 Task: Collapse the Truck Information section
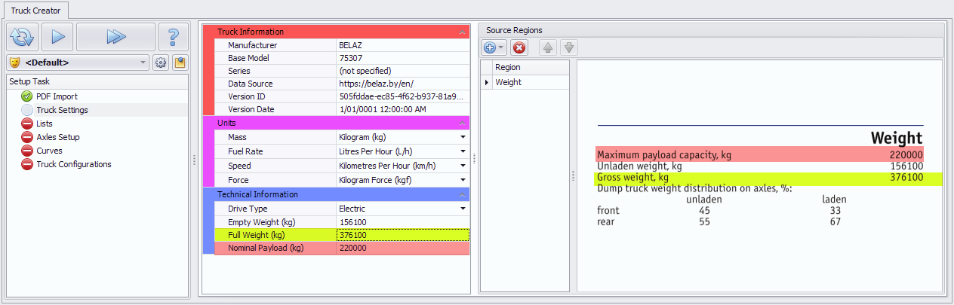[462, 32]
